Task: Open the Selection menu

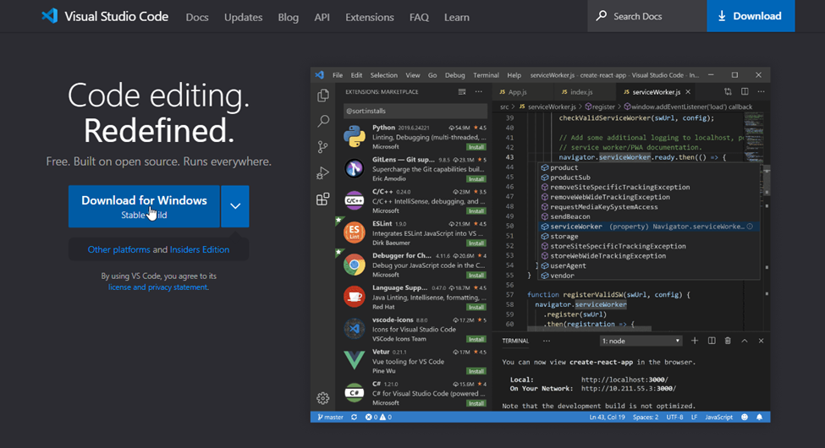Action: point(383,75)
